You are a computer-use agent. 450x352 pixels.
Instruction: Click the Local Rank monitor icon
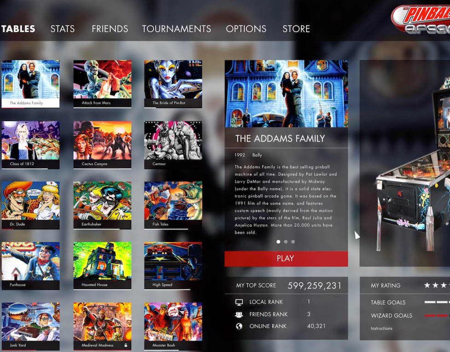[239, 302]
